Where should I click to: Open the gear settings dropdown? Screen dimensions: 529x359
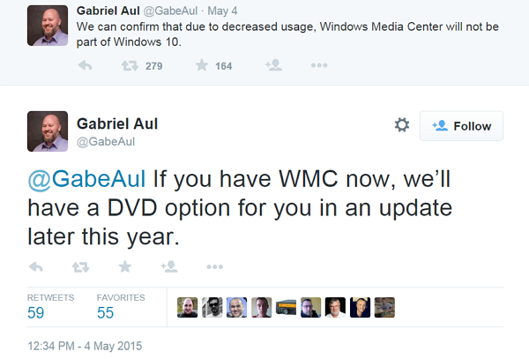pos(402,126)
